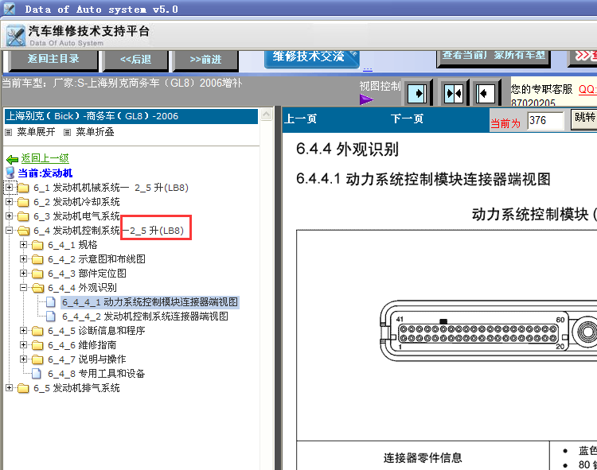The image size is (597, 470).
Task: Click document icon of 6_4_4_1 item
Action: point(51,302)
